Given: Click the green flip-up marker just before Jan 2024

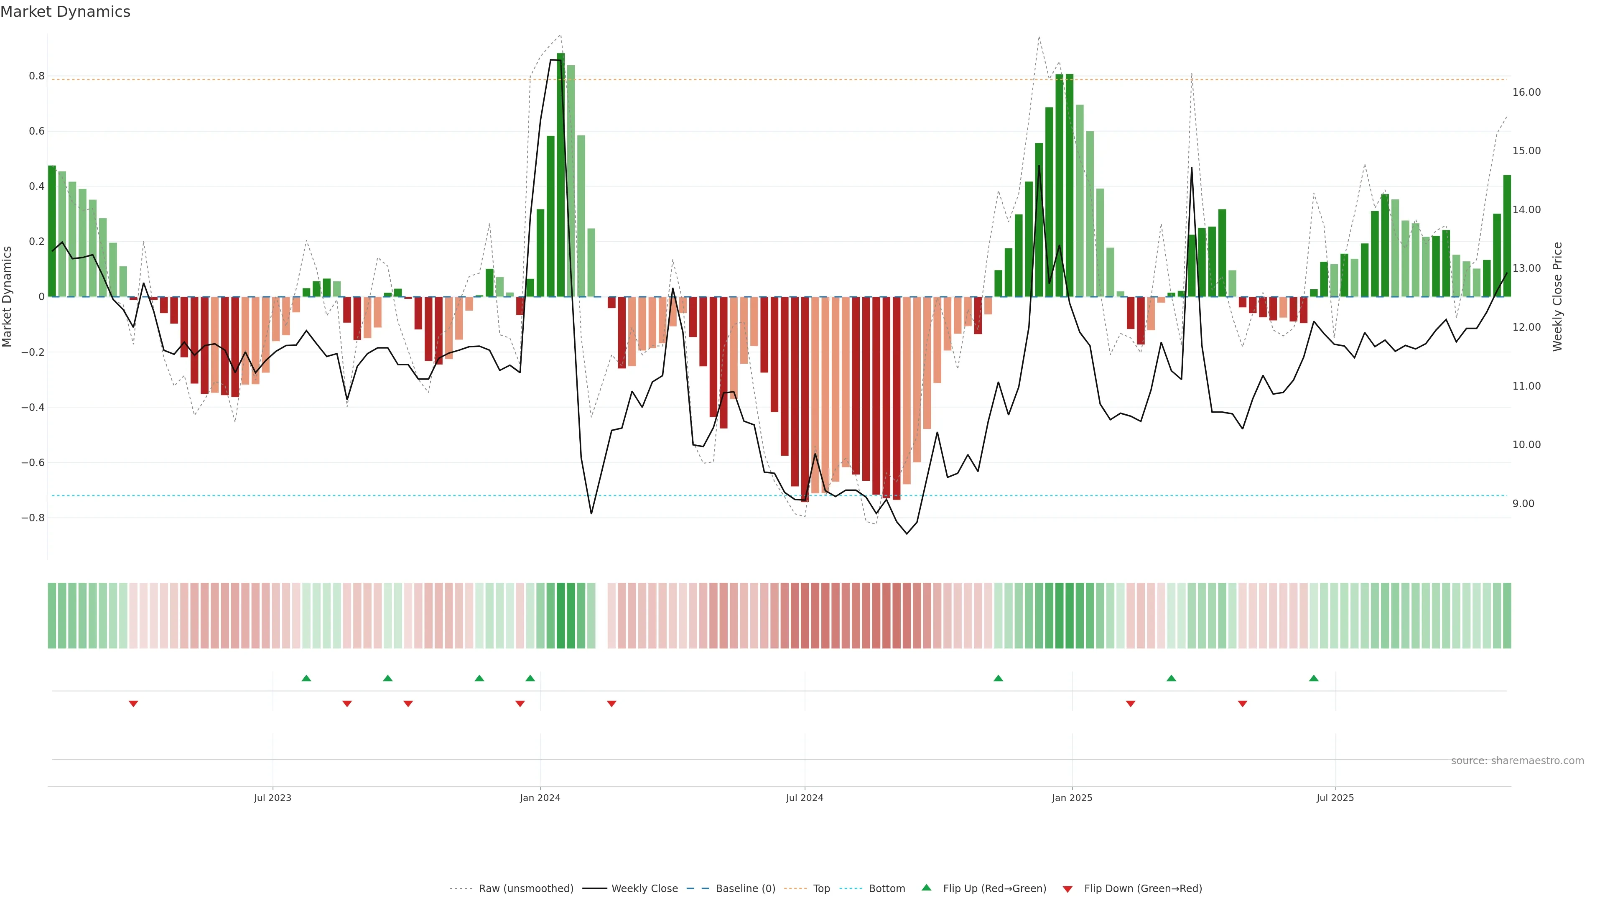Looking at the screenshot, I should [530, 678].
